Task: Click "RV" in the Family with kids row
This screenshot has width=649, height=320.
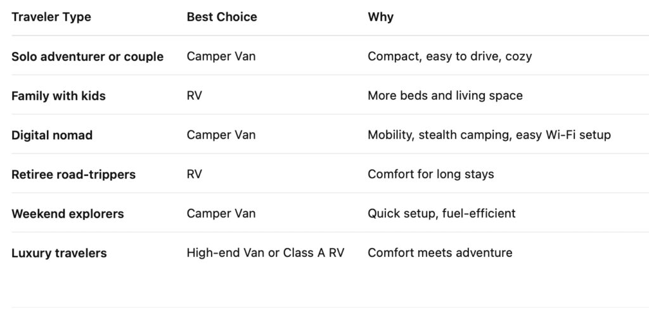Action: click(194, 95)
